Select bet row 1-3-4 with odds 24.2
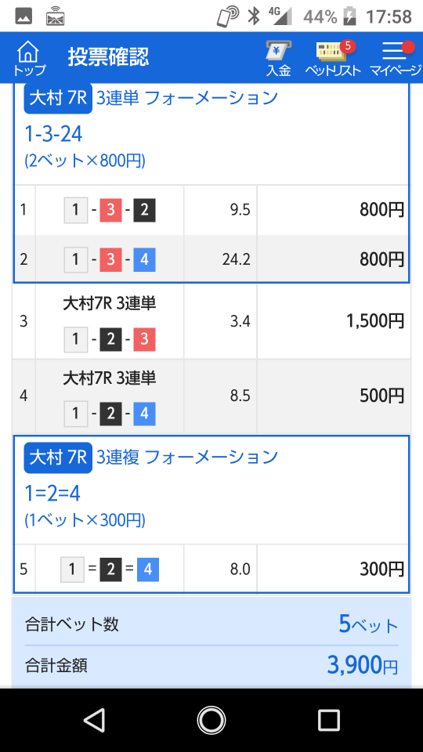Screen dimensions: 423x752 [211, 259]
